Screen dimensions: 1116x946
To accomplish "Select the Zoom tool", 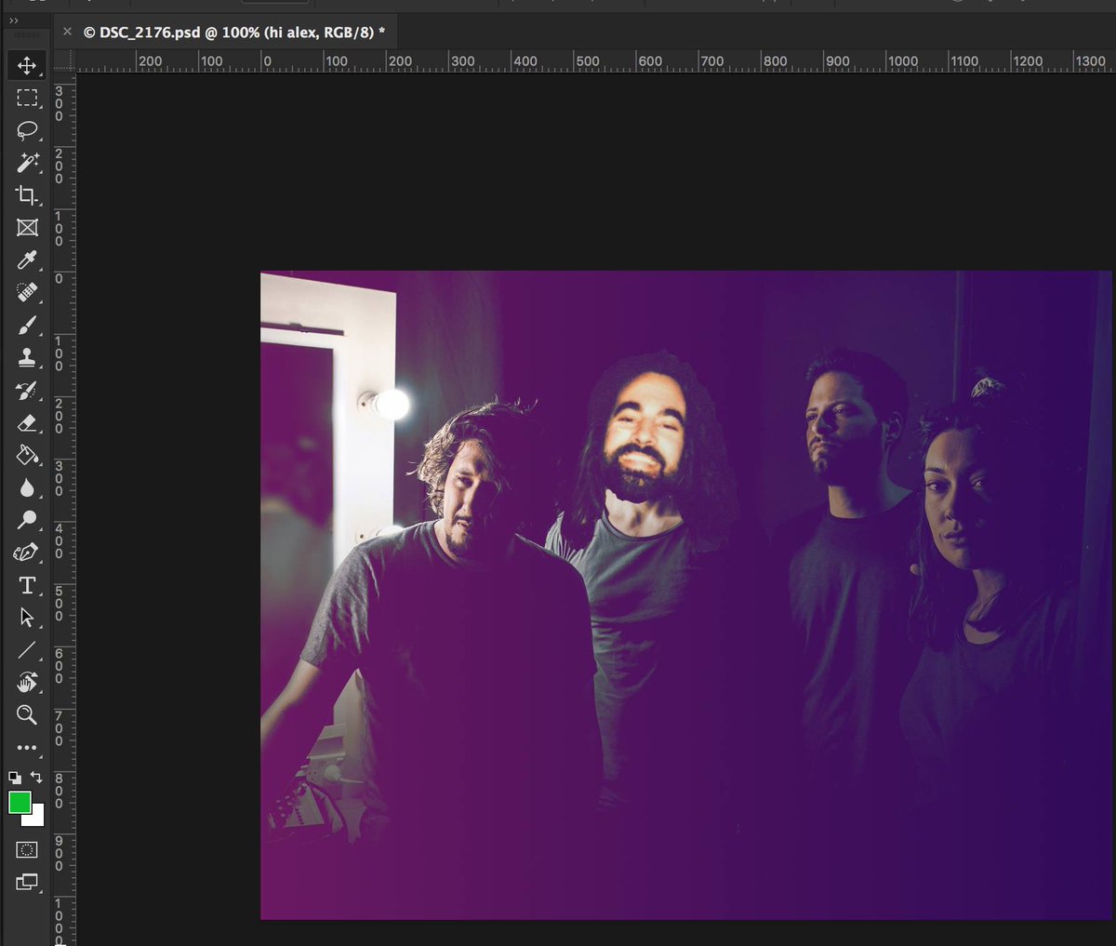I will coord(27,715).
